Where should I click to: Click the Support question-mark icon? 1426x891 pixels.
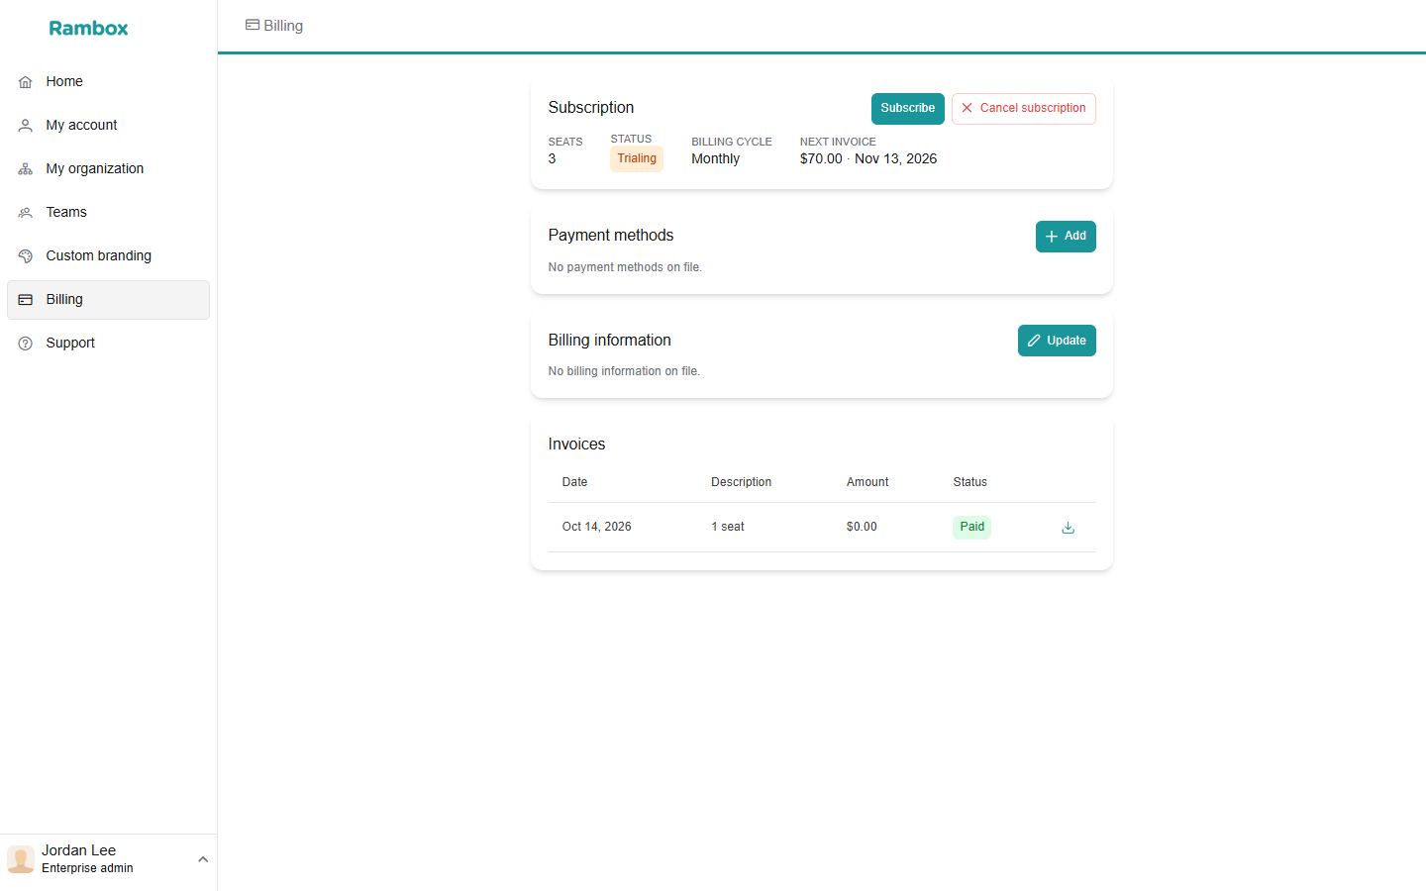pyautogui.click(x=26, y=344)
